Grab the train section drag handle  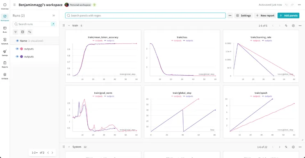click(x=64, y=25)
